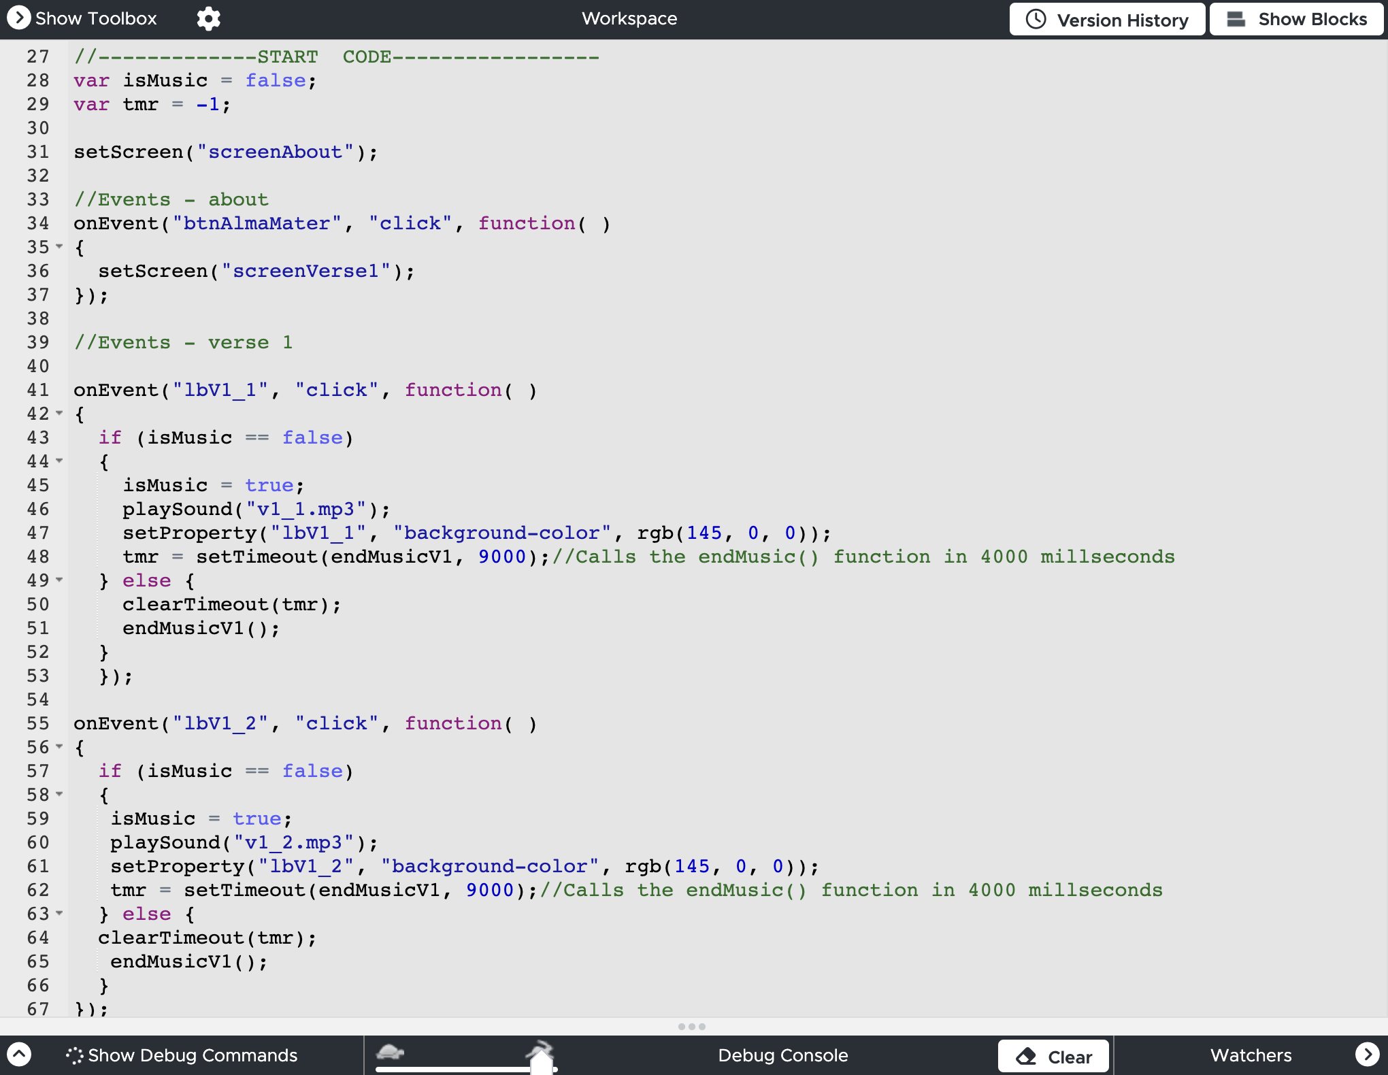Click the Version History clock icon

1036,19
